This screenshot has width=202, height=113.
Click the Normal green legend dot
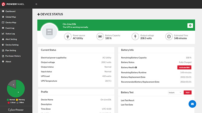pos(8,100)
